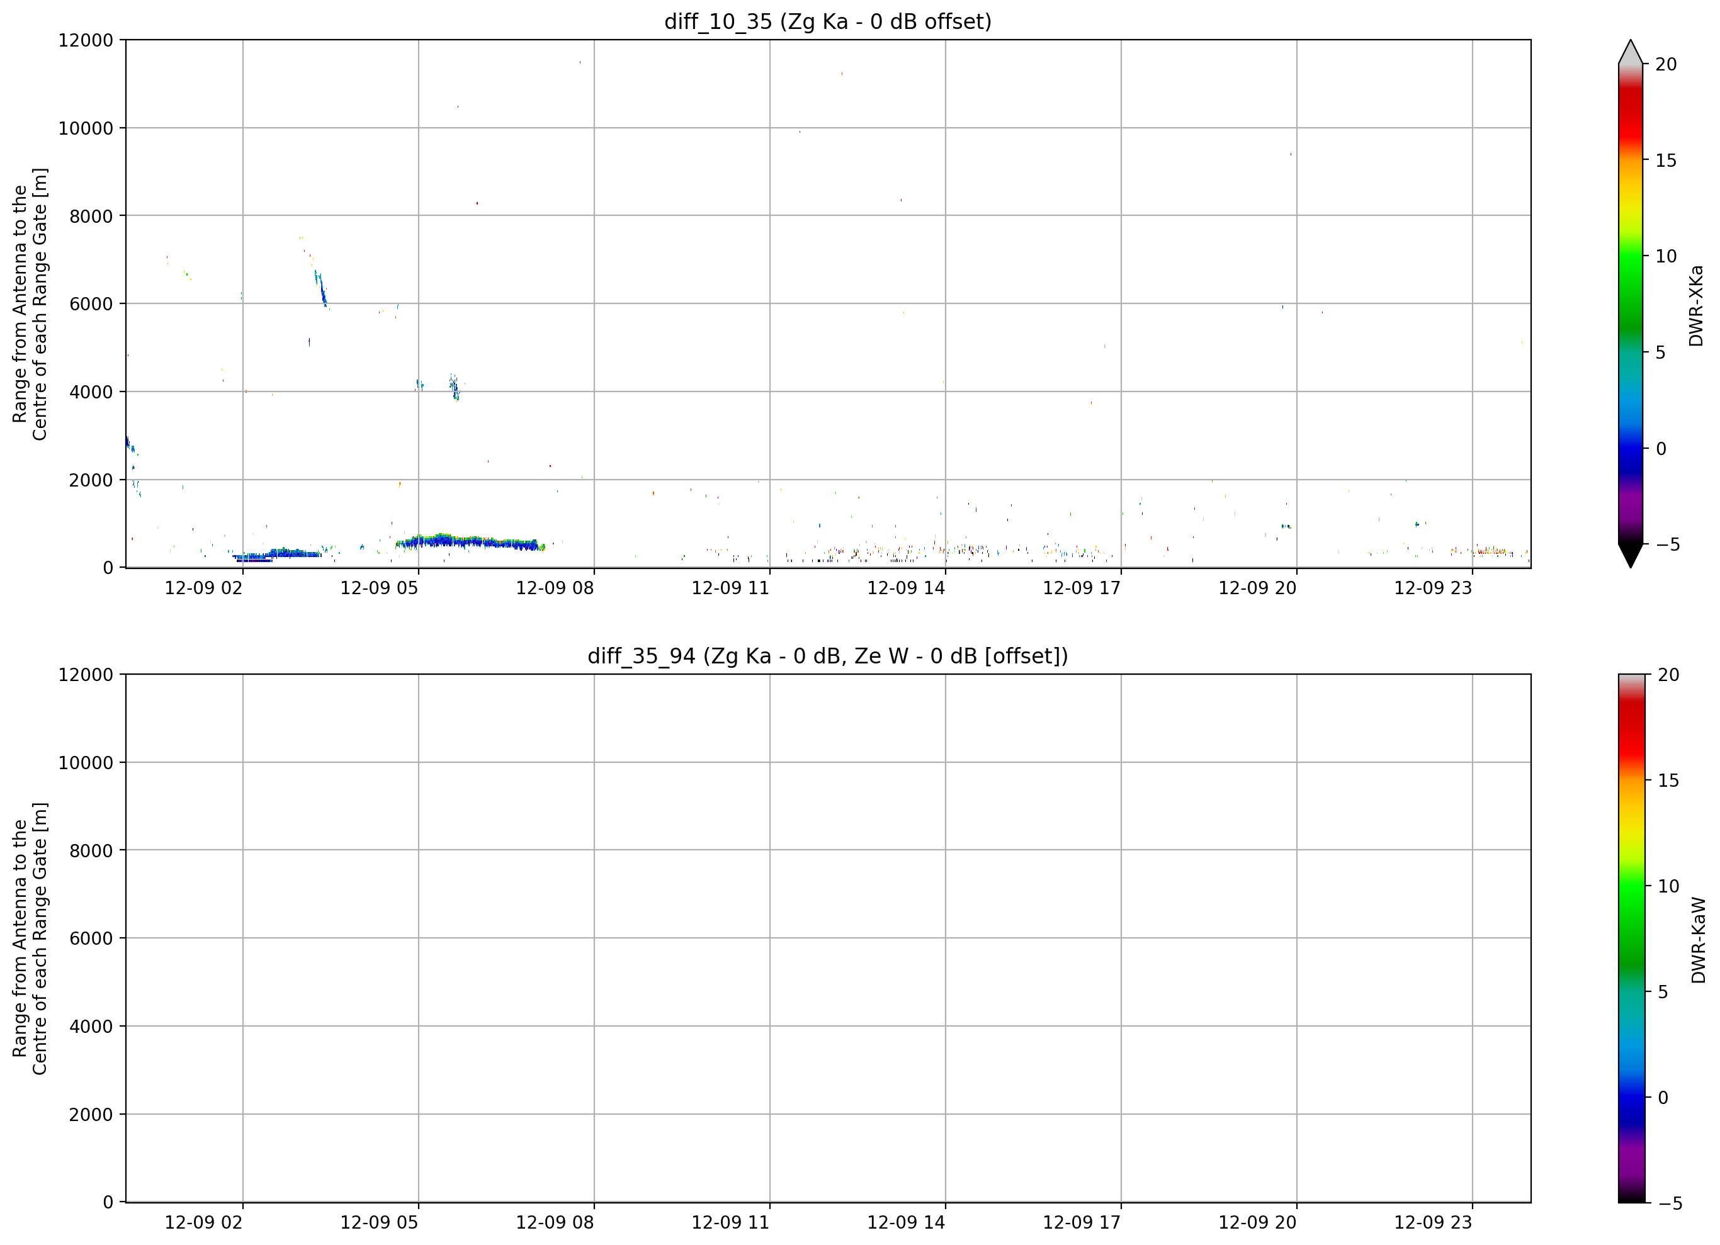The width and height of the screenshot is (1720, 1245).
Task: Click "12-09 17" tick label under the bottom plot
Action: [x=1082, y=1223]
